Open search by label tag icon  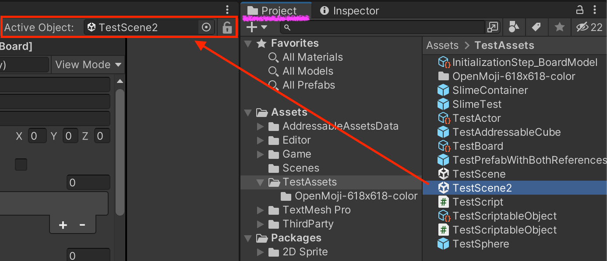pyautogui.click(x=536, y=27)
